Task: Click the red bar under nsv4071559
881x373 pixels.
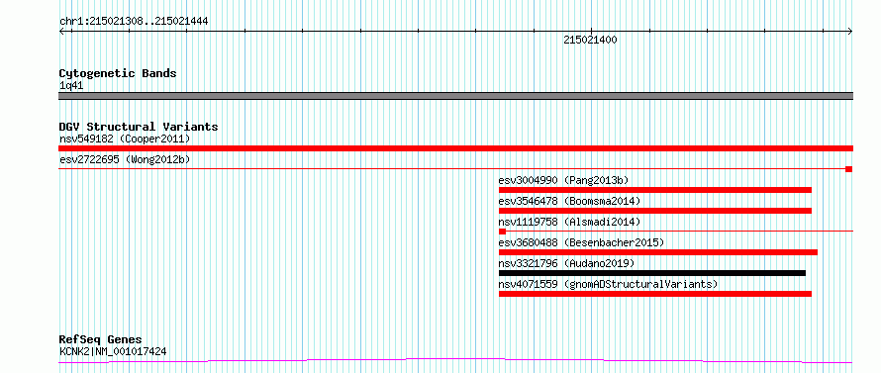Action: [x=655, y=294]
